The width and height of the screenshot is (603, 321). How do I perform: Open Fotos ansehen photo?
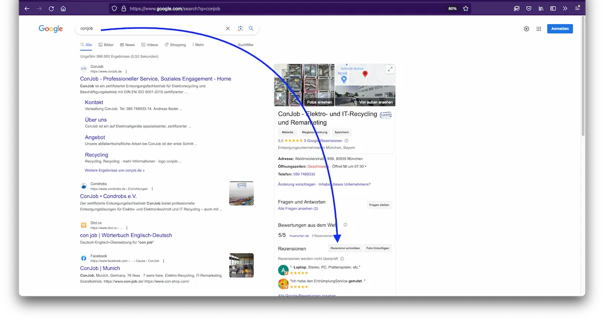point(304,85)
